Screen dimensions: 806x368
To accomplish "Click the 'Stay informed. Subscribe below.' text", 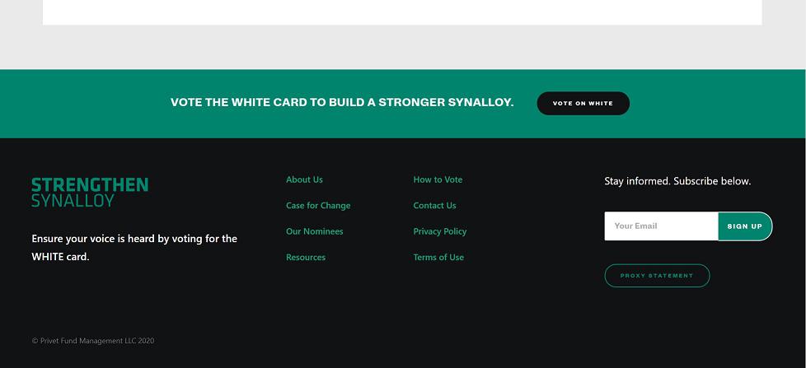I will click(677, 181).
